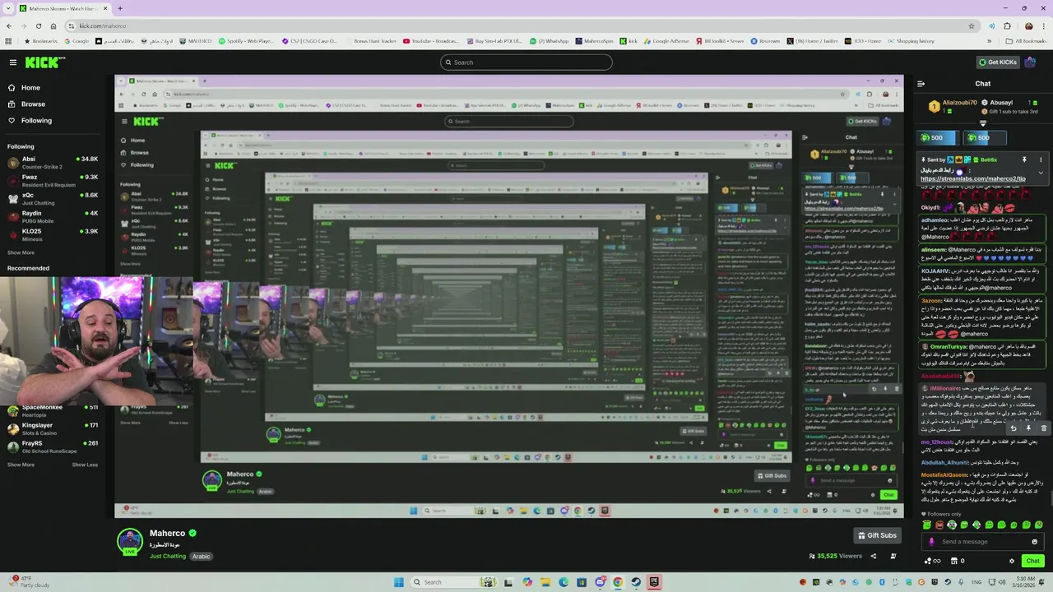Viewport: 1053px width, 592px height.
Task: Unpin the pinned chat message
Action: point(1024,160)
